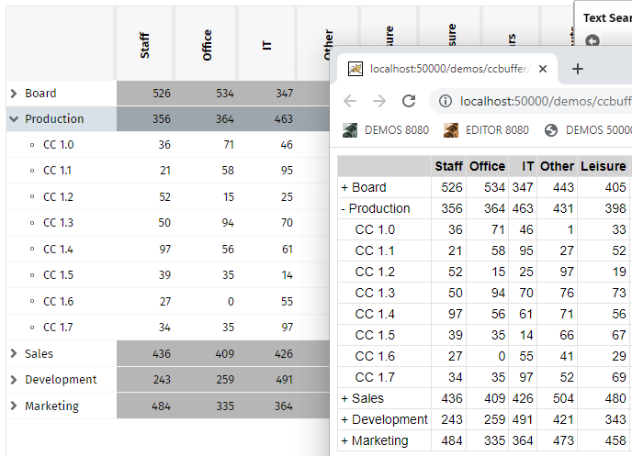Select the localhost:50000 browser tab
Image resolution: width=632 pixels, height=456 pixels.
441,69
